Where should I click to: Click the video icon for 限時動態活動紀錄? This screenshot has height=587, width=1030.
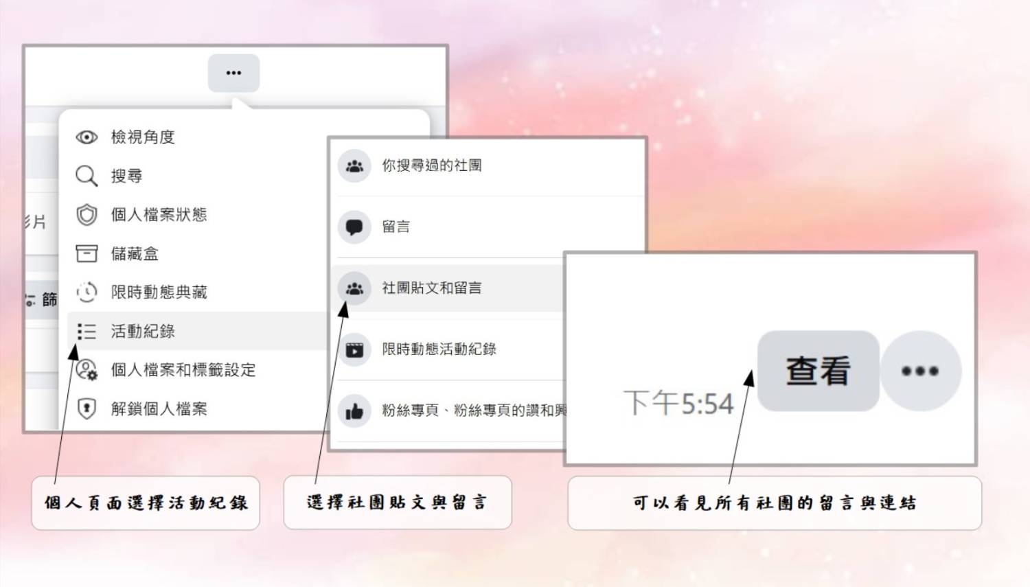(354, 349)
